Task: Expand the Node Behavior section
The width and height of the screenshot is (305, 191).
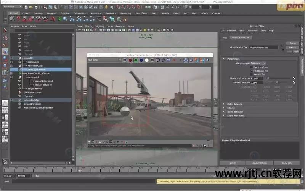Action: (x=224, y=112)
